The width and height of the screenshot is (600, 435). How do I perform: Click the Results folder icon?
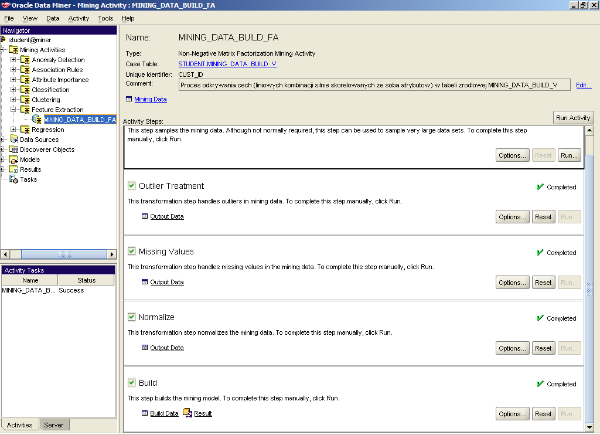13,169
